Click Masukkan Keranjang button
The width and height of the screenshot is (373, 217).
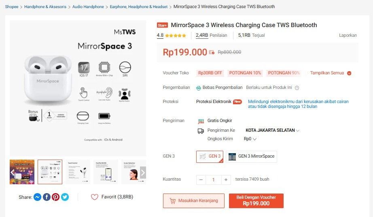click(193, 201)
